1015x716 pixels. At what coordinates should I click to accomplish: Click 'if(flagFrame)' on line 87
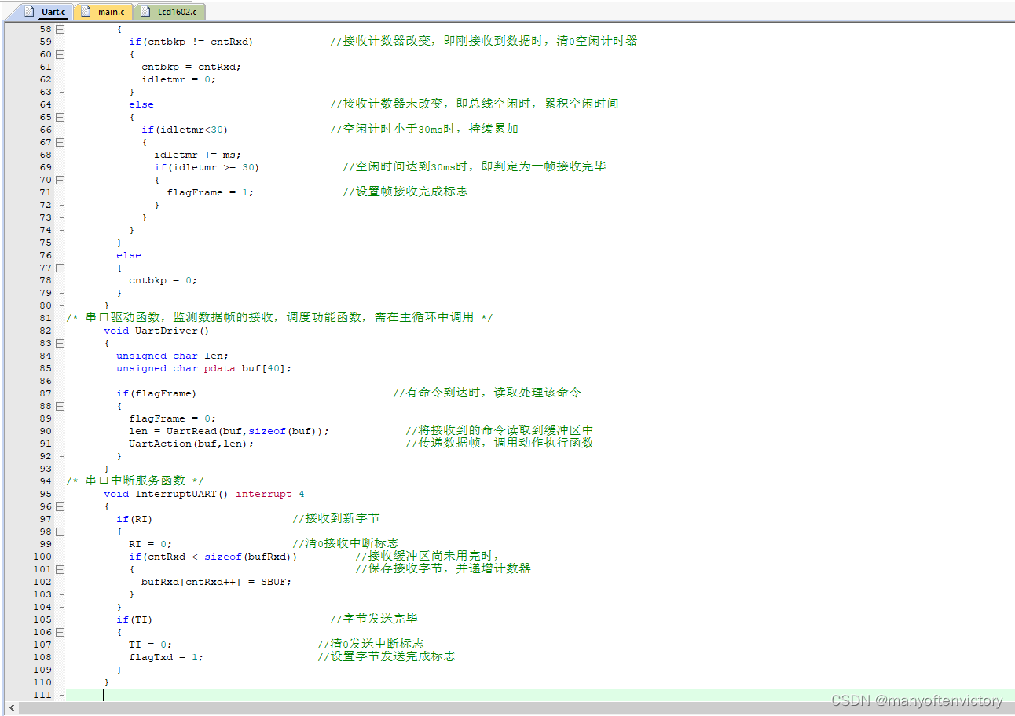pos(156,393)
